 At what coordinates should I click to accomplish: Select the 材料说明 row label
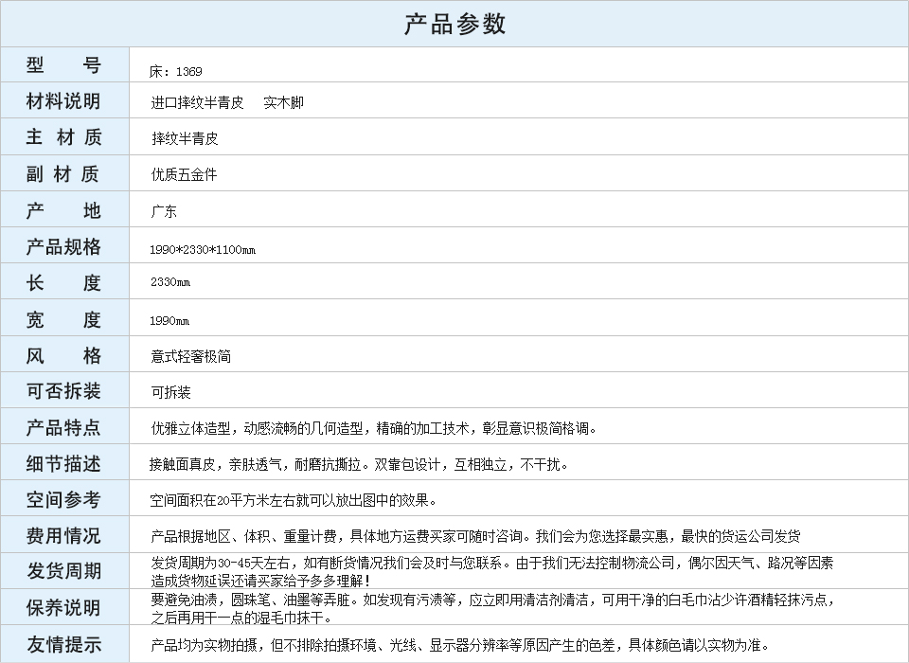click(63, 101)
